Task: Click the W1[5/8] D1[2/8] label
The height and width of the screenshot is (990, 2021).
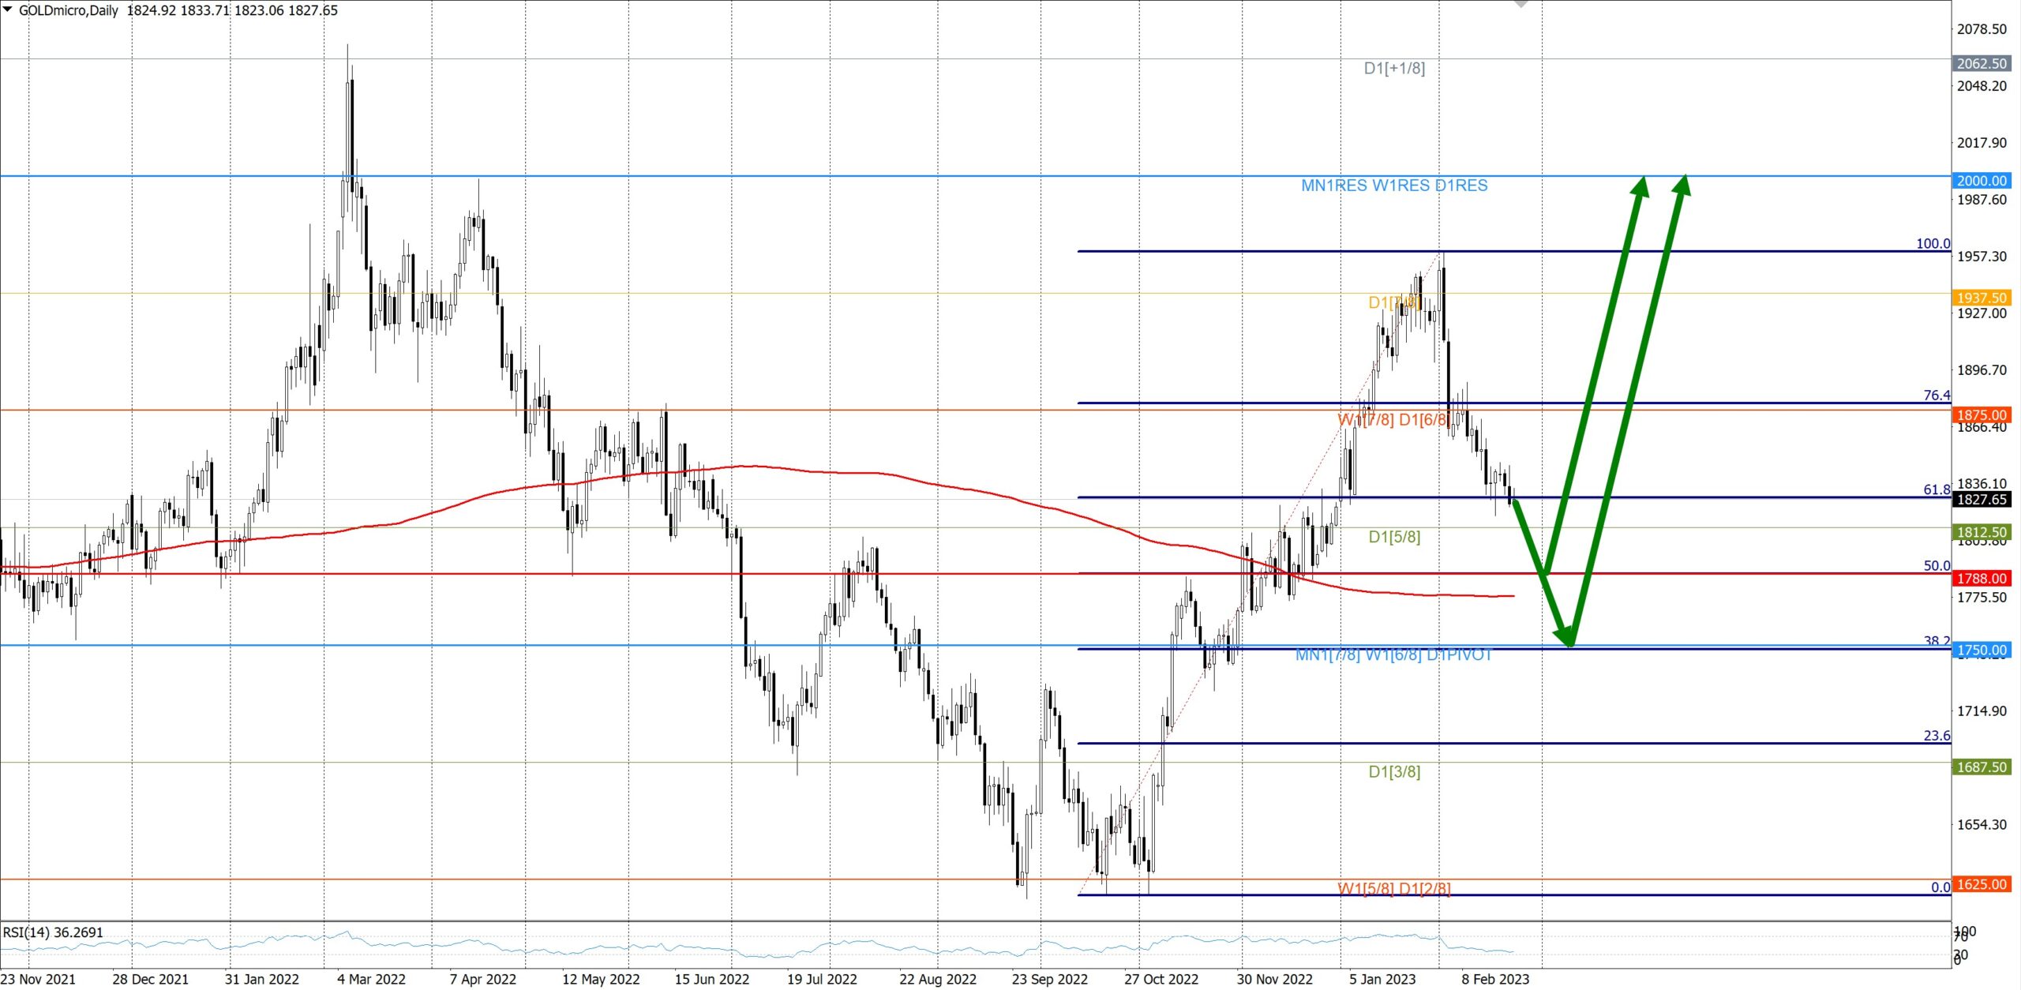Action: point(1394,888)
